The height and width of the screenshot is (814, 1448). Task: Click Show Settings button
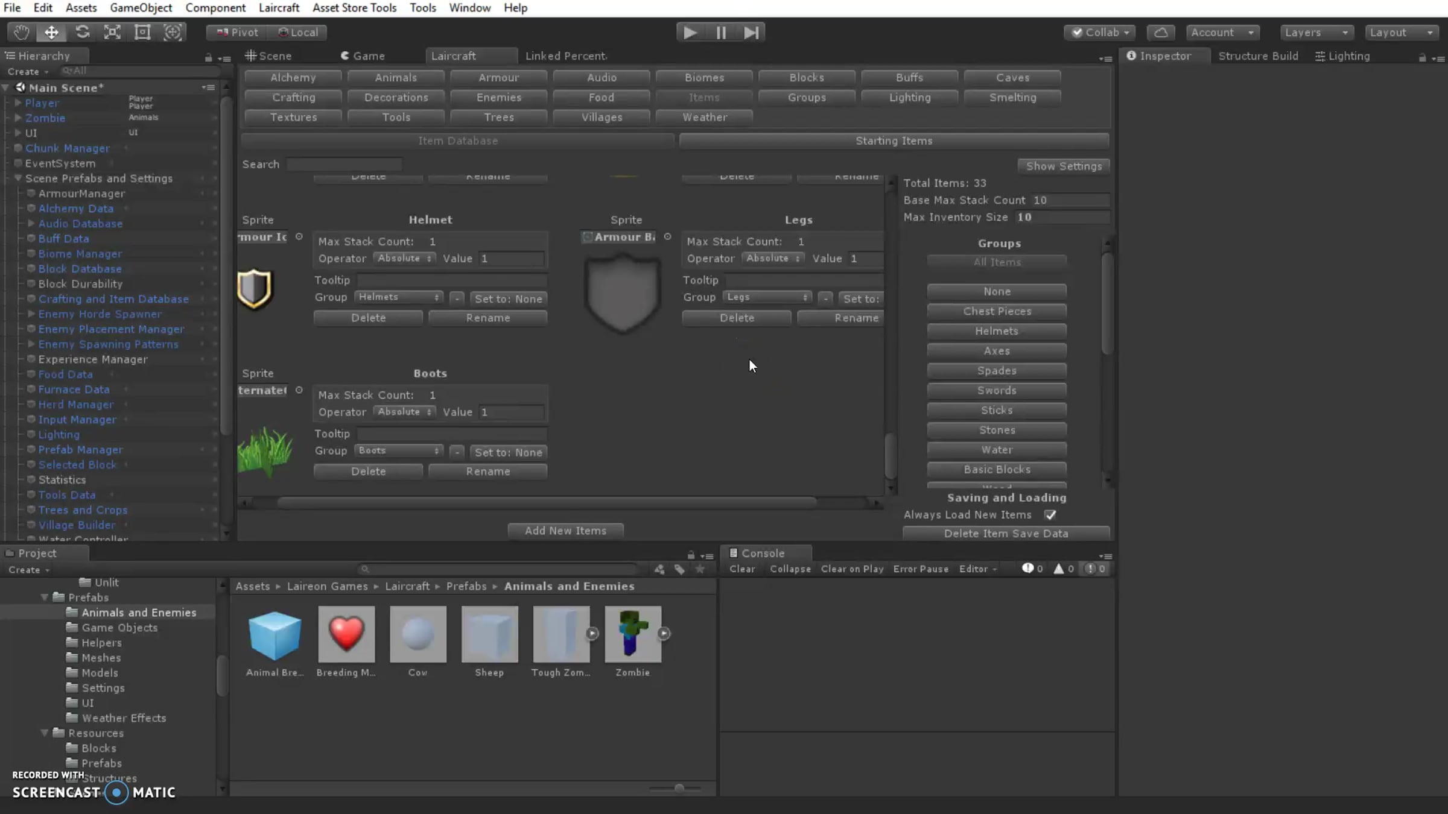(x=1064, y=166)
